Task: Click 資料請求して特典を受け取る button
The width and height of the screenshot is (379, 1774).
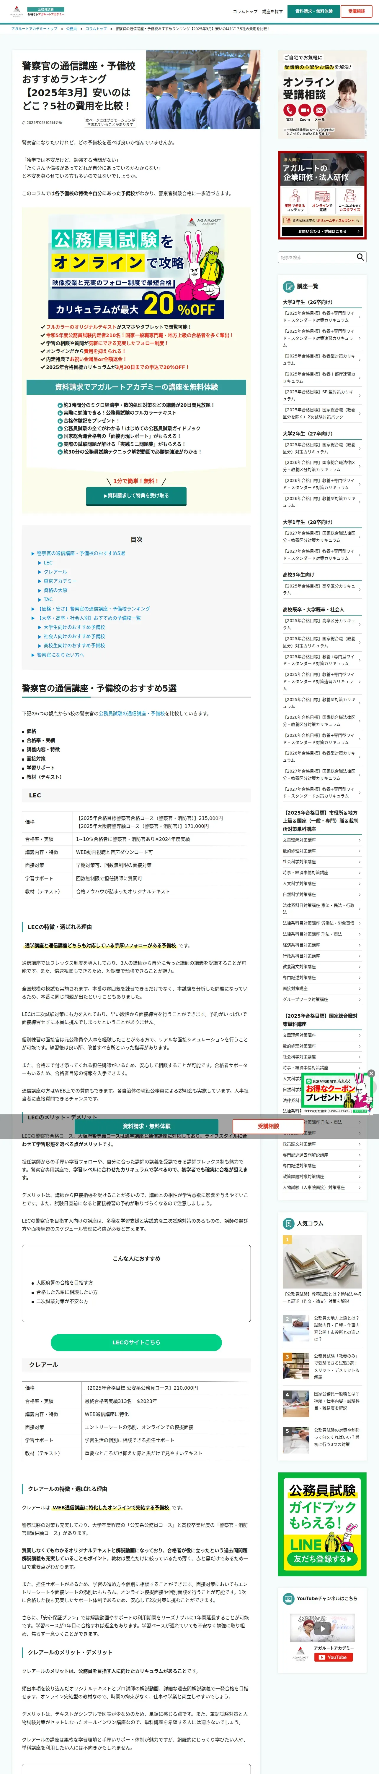Action: pos(136,495)
